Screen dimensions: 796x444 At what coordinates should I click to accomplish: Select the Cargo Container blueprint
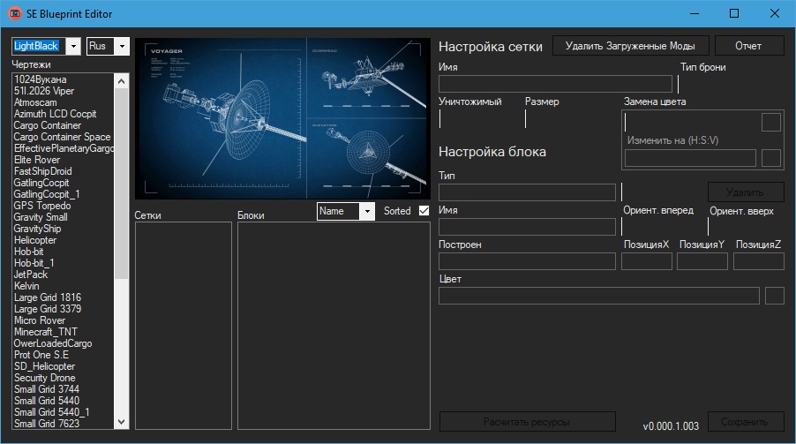pos(64,125)
